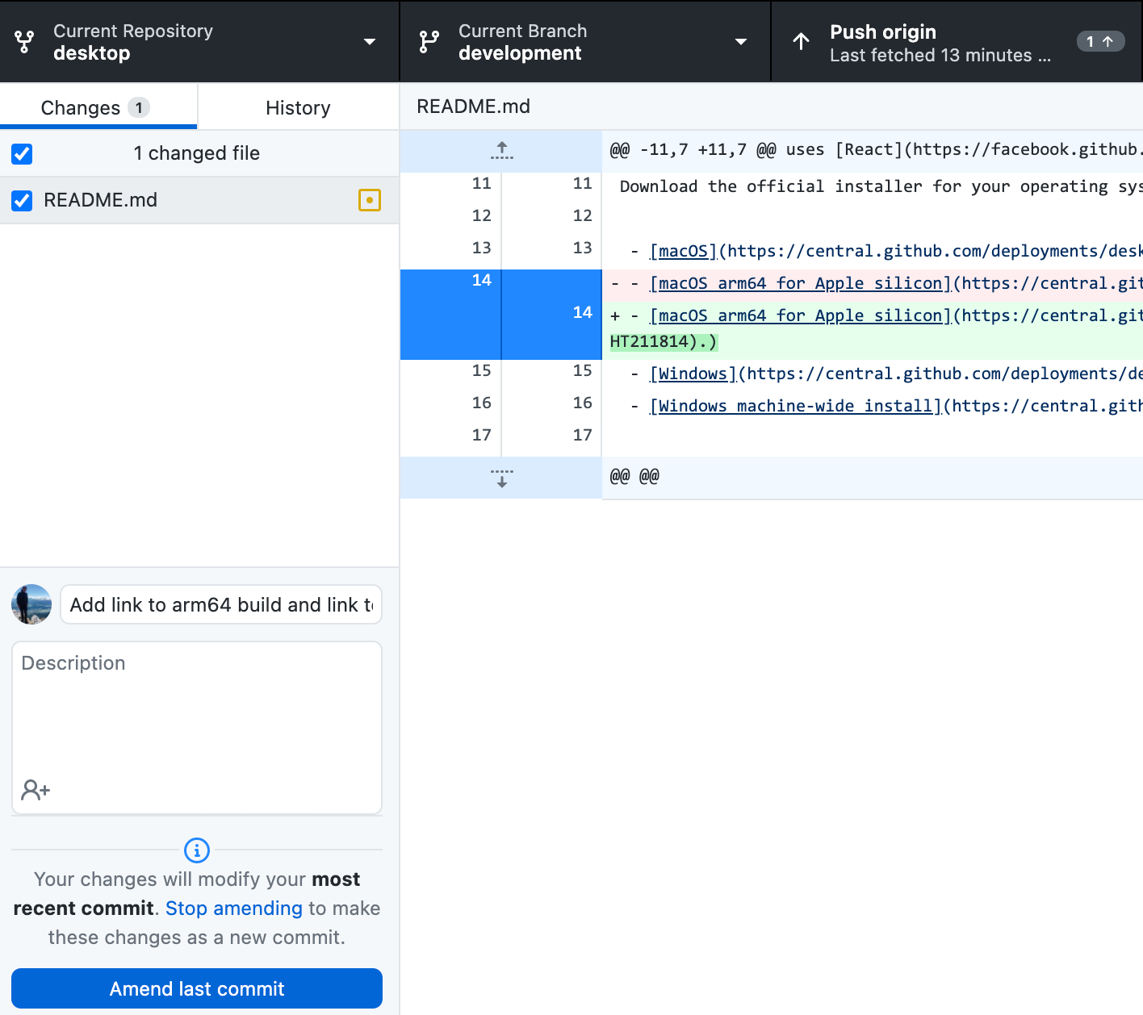The image size is (1143, 1015).
Task: Click the '1 changed file' label
Action: point(197,153)
